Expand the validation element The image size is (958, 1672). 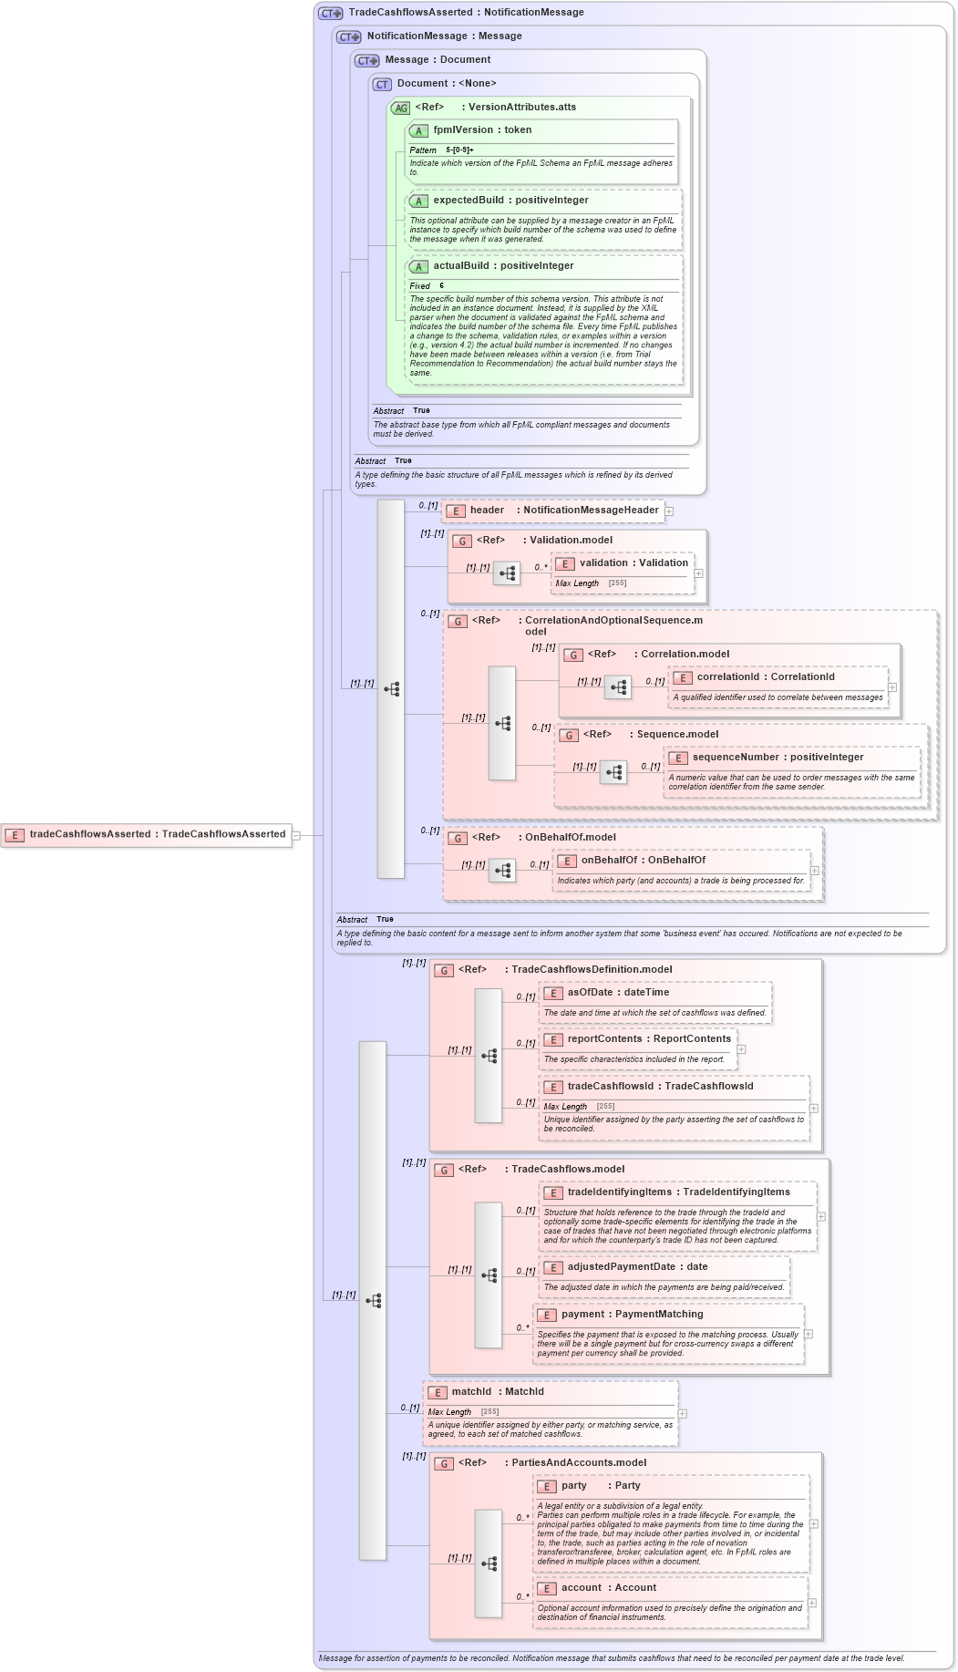tap(698, 573)
